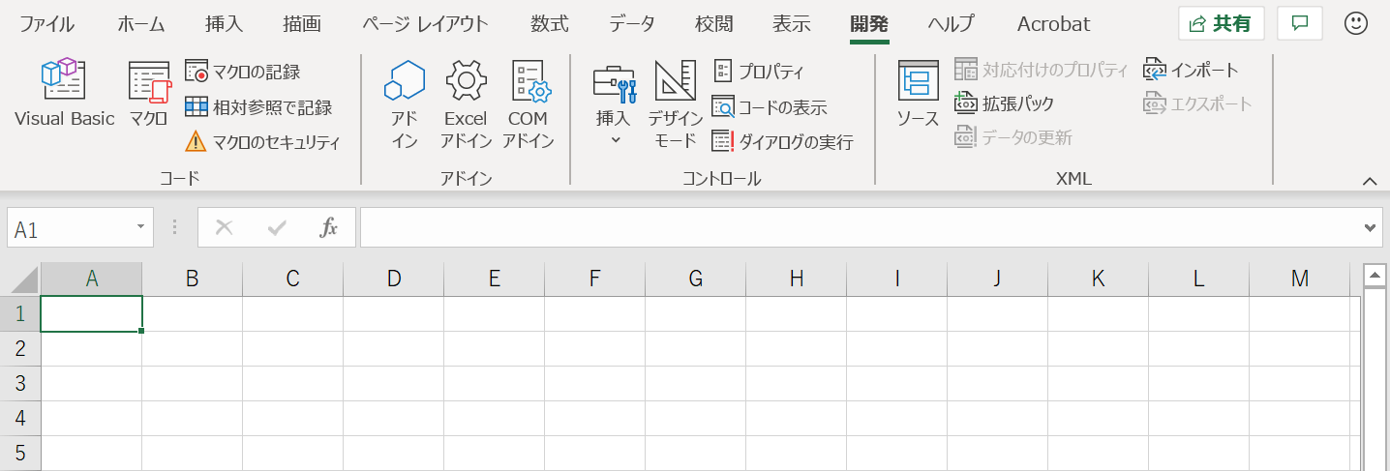Open the 挿入 controls toolbox icon
The height and width of the screenshot is (471, 1390).
coord(614,85)
